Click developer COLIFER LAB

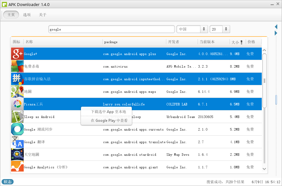point(177,104)
